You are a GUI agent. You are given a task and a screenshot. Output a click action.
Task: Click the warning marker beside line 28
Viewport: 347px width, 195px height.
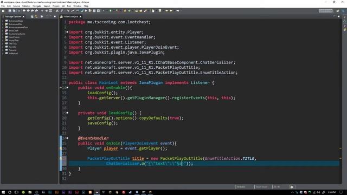[x=61, y=159]
